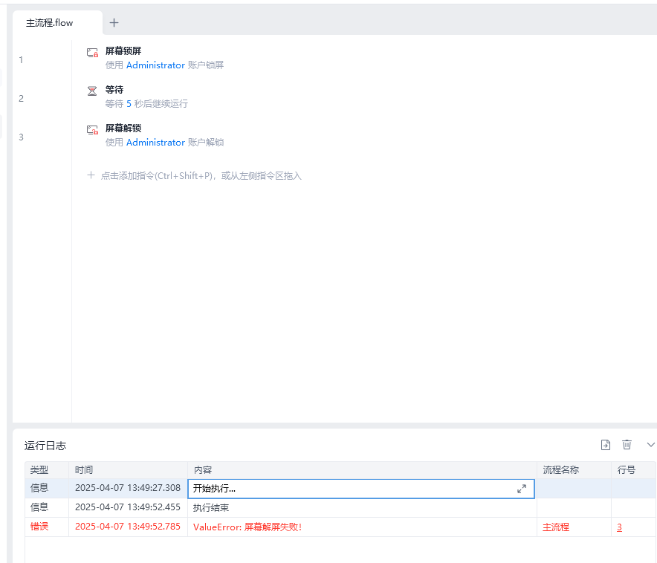
Task: Edit the Administrator account in the 屏幕锁屏 step
Action: click(x=155, y=65)
